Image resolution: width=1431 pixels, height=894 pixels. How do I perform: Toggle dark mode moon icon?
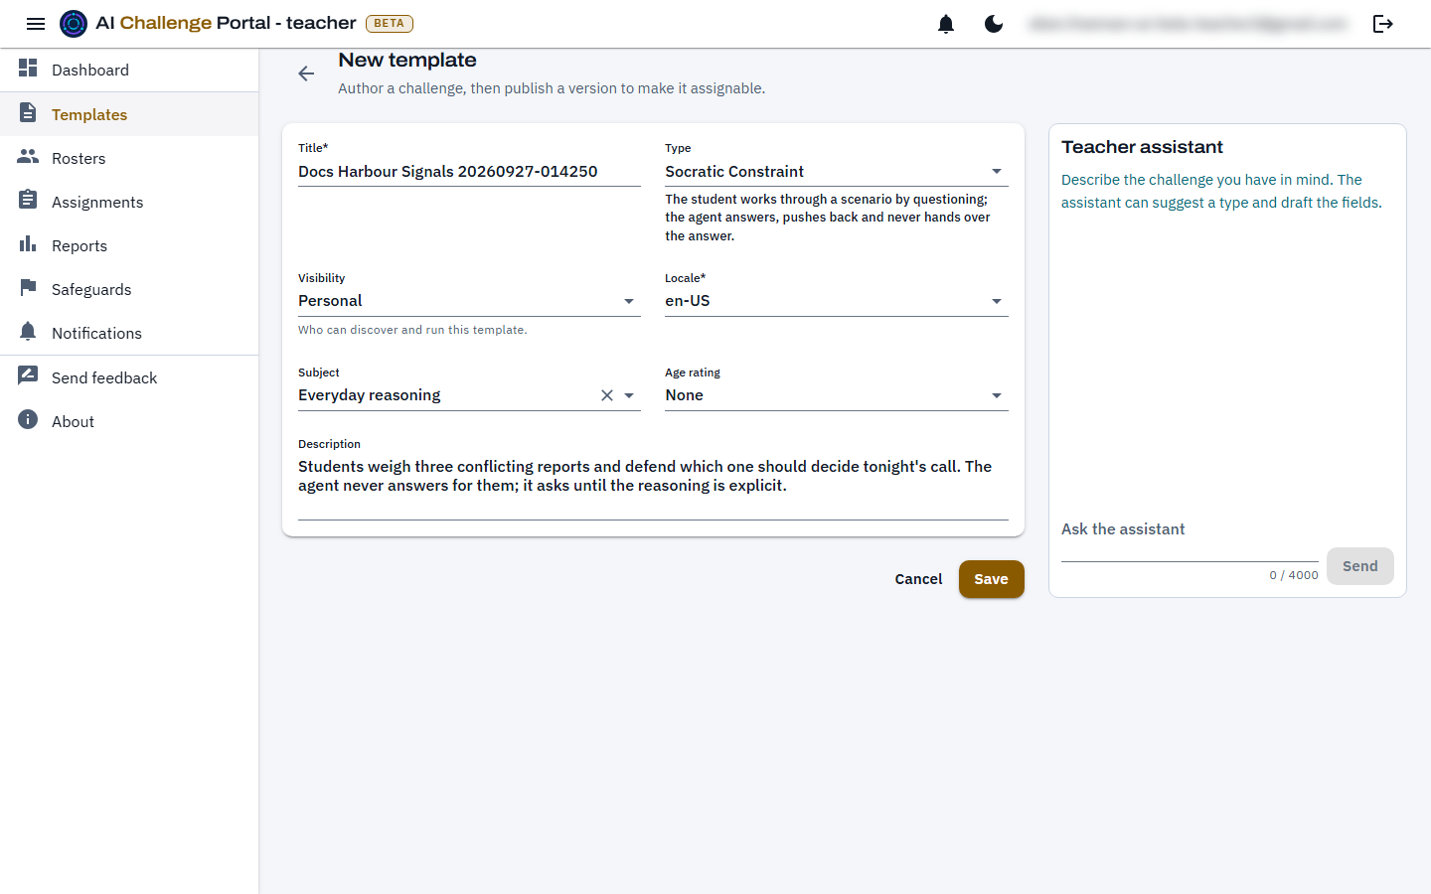[994, 24]
